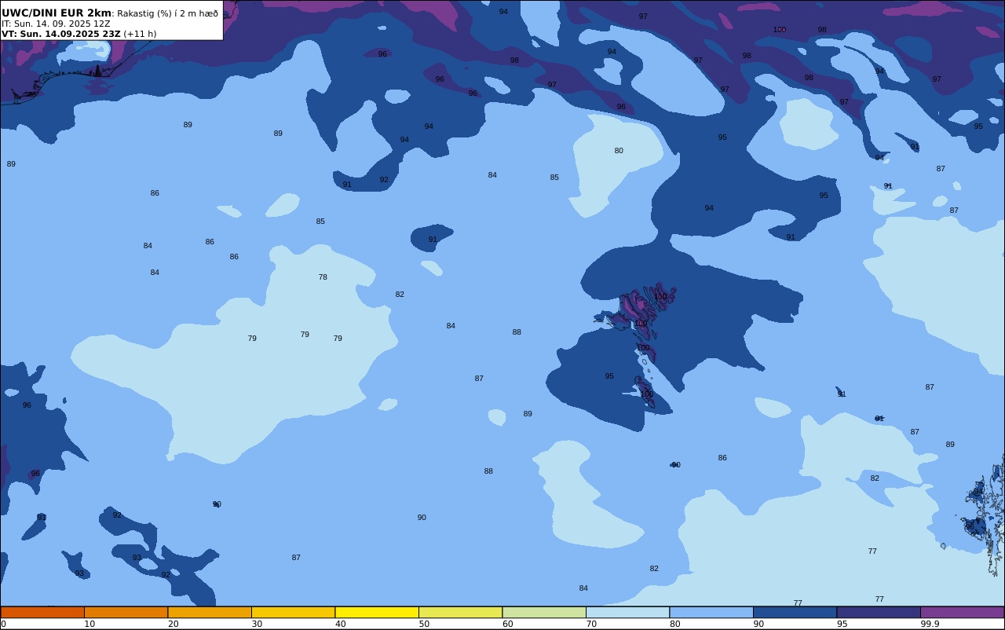
Task: Select the amber 20–30 legend color segment
Action: 210,612
